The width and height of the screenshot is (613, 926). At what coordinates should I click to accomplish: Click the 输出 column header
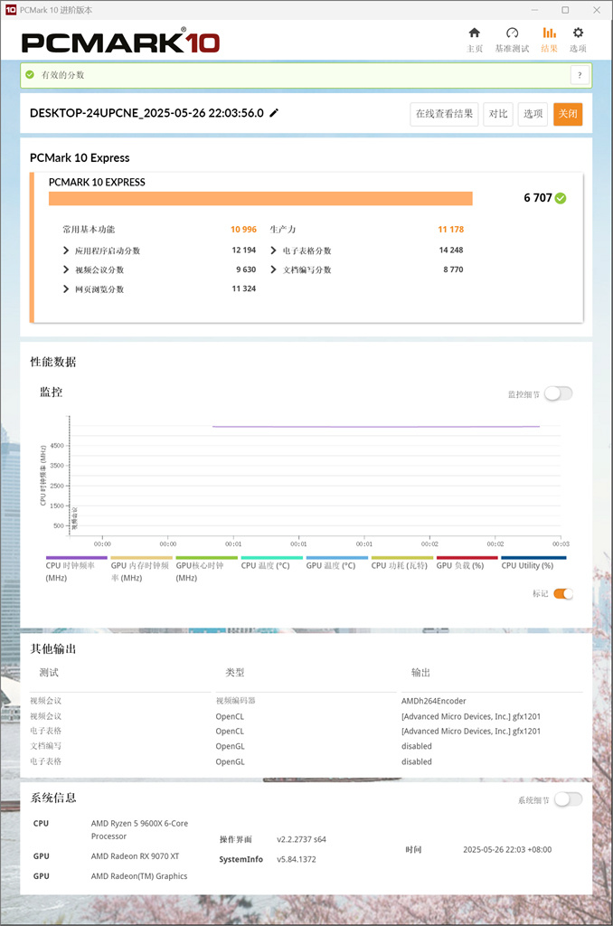point(420,672)
